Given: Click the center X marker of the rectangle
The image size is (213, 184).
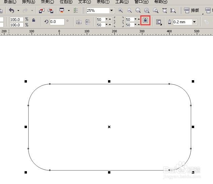Looking at the screenshot, I should click(109, 127).
